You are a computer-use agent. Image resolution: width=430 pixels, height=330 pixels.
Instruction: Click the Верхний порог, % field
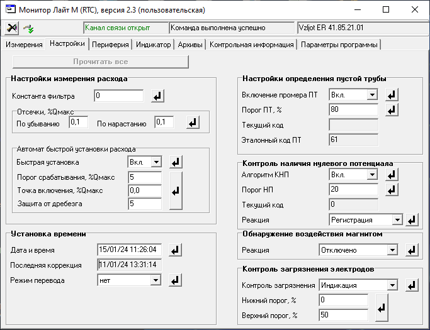coord(344,315)
